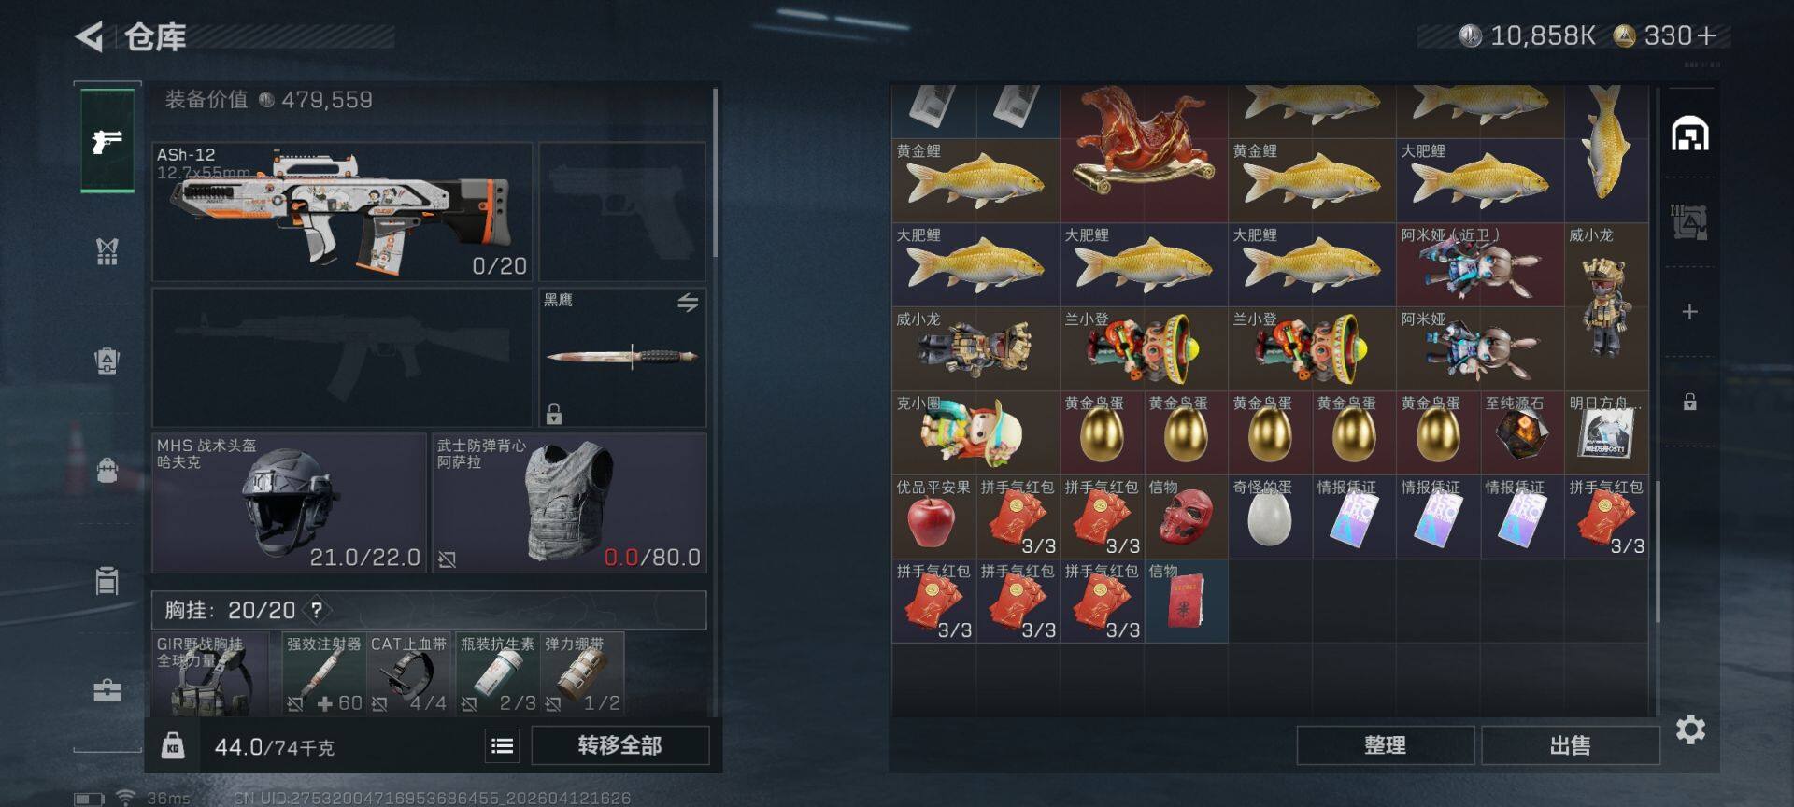Click the 胸挂 help question mark
The height and width of the screenshot is (807, 1794).
317,610
